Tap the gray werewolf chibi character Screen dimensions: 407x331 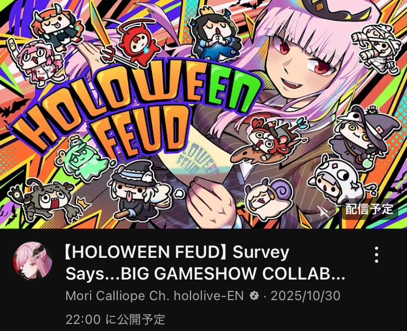tap(47, 199)
